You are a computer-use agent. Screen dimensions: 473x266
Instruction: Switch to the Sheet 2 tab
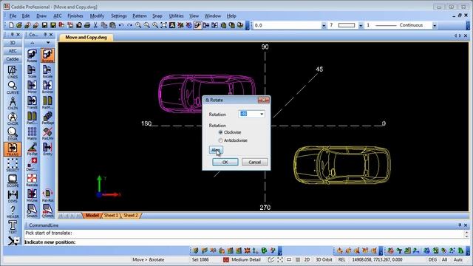pyautogui.click(x=131, y=215)
